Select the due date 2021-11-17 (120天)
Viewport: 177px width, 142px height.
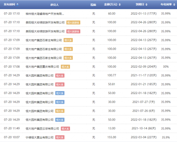tap(144, 75)
